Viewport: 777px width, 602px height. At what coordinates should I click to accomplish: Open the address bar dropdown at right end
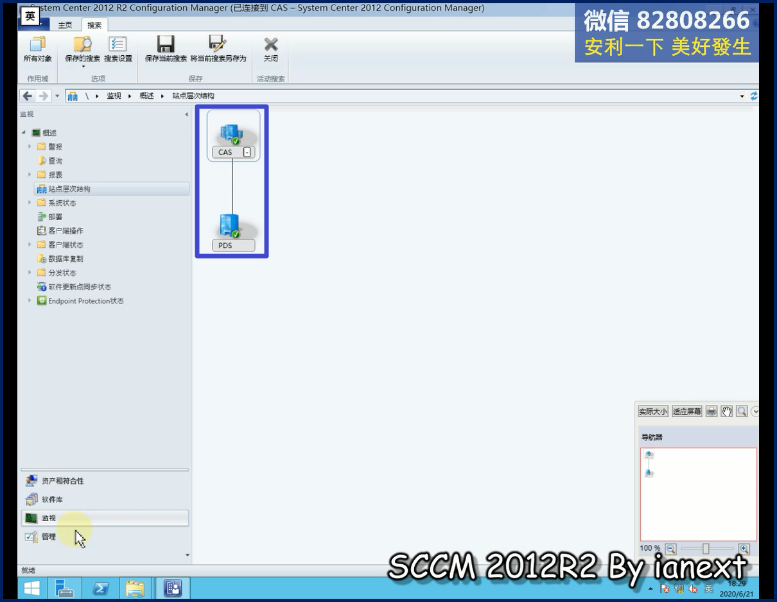point(742,96)
